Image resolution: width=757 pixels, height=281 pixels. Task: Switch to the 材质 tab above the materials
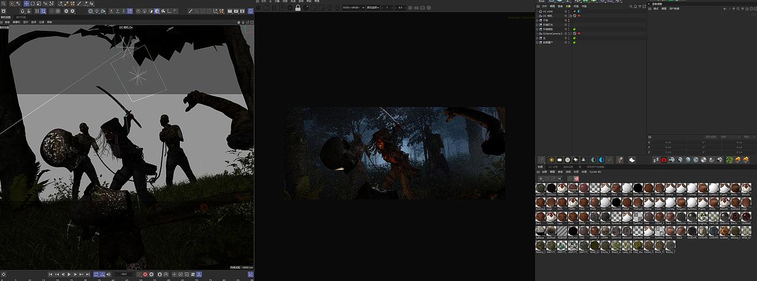540,167
